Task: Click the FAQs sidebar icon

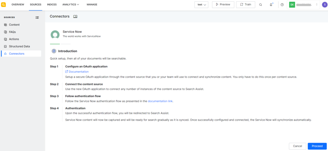Action: click(x=5, y=32)
